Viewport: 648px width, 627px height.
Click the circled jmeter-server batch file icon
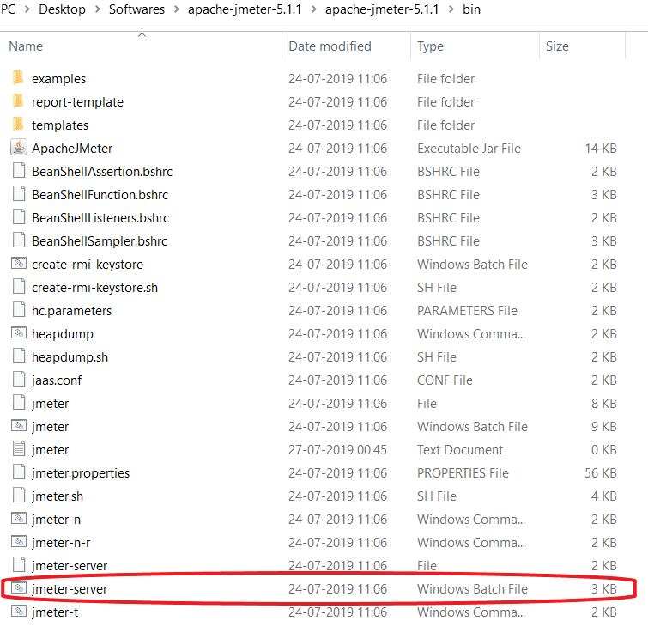18,589
